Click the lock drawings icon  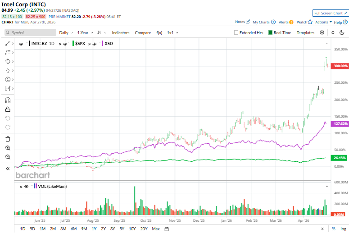coord(8,109)
